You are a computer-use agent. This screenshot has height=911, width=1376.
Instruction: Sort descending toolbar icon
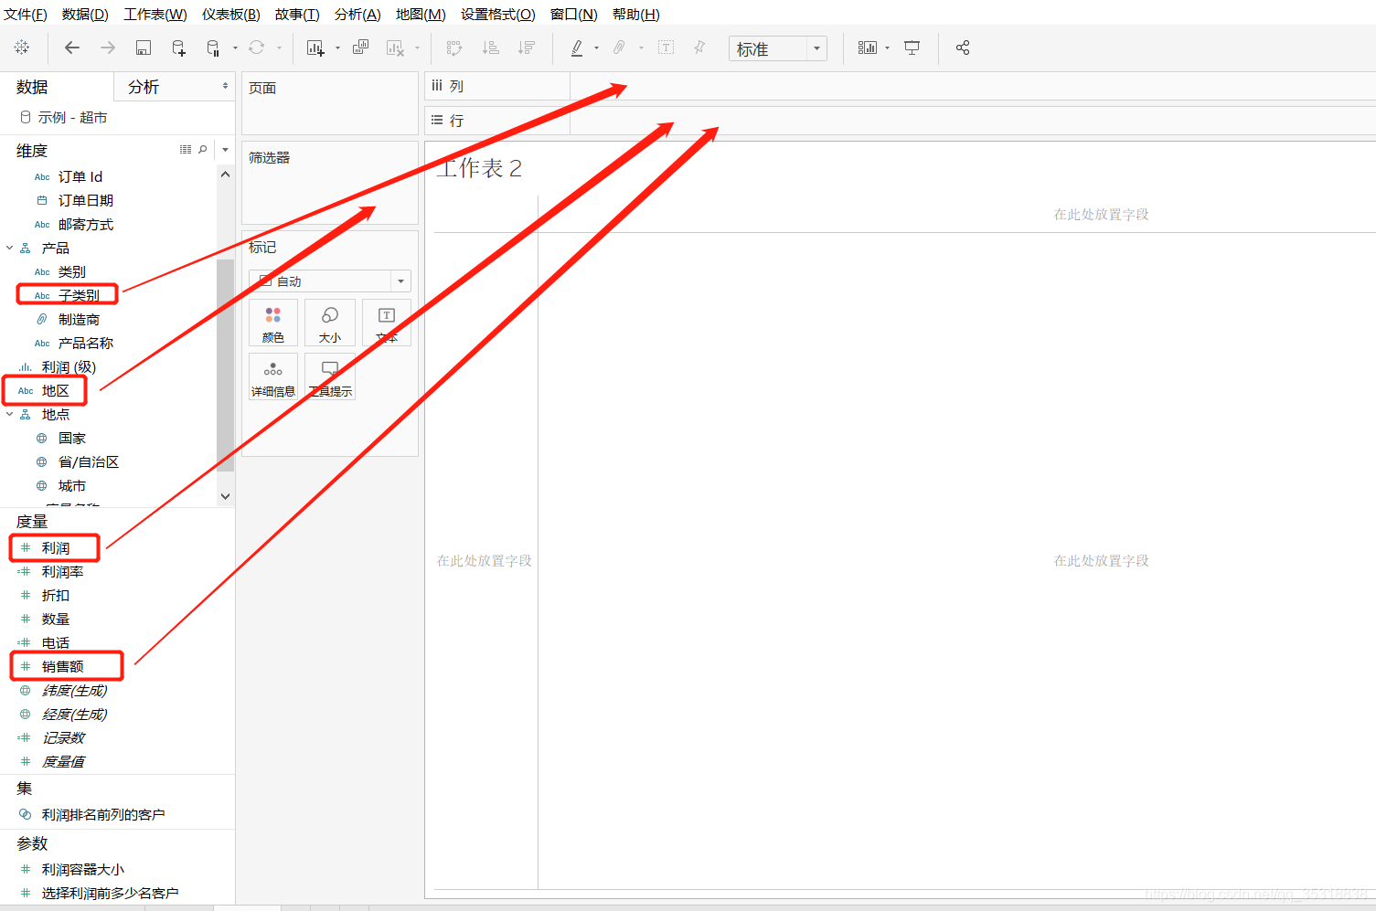[x=527, y=48]
